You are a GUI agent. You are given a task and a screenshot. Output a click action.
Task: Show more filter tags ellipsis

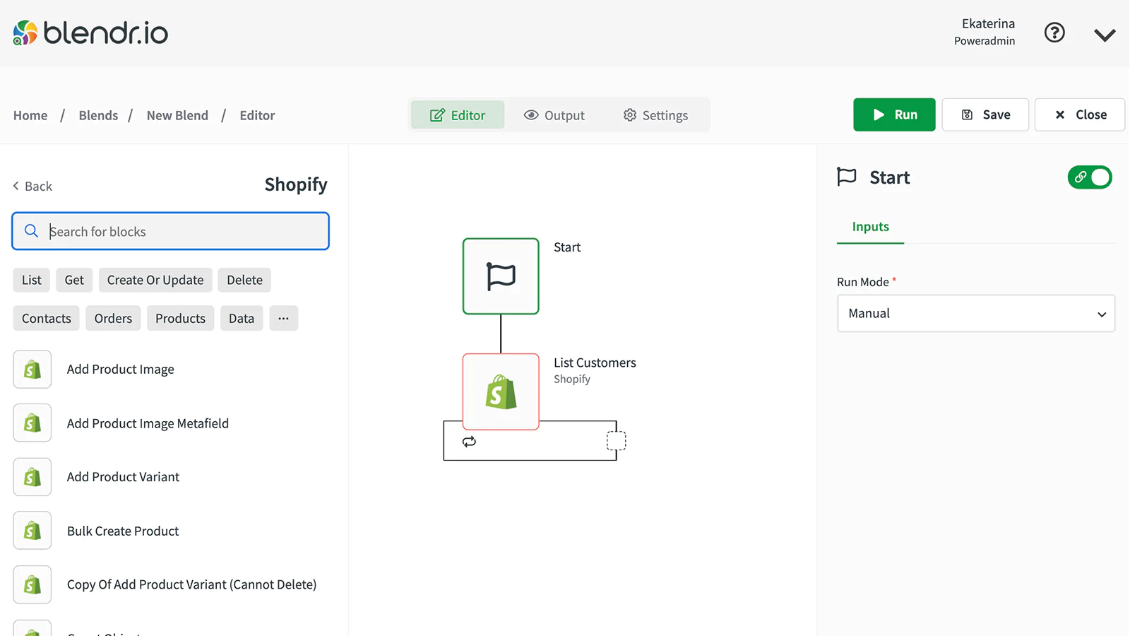[283, 318]
